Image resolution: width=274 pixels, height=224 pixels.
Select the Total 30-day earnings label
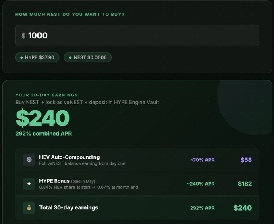(x=68, y=208)
